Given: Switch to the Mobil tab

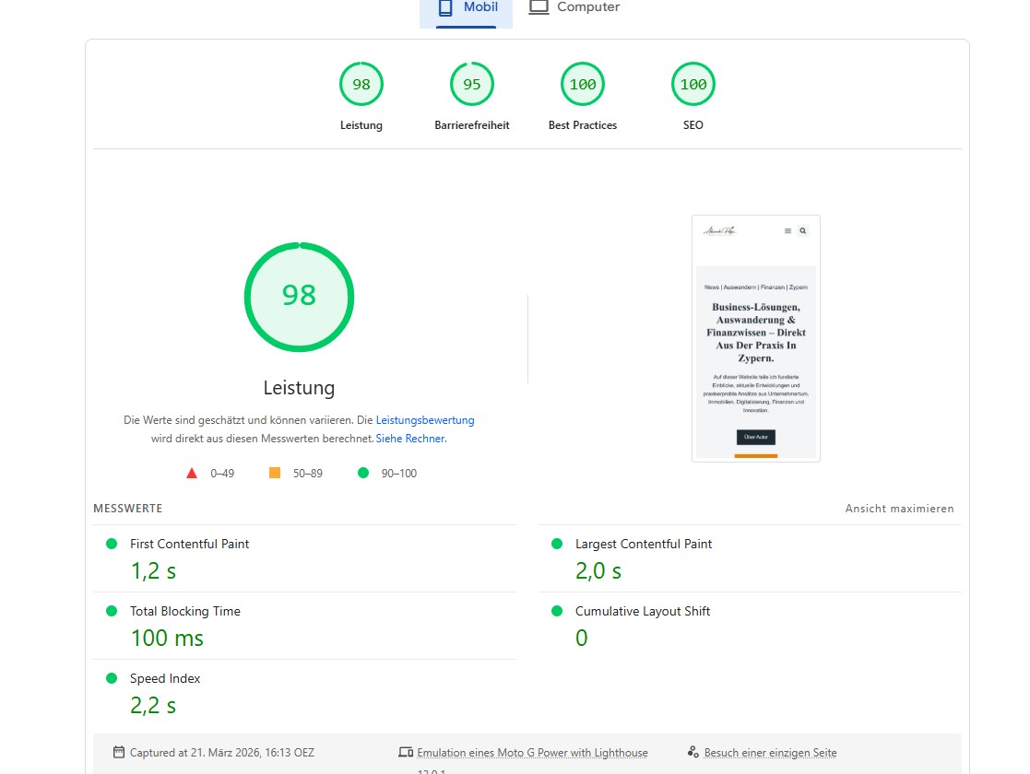Looking at the screenshot, I should (x=467, y=8).
